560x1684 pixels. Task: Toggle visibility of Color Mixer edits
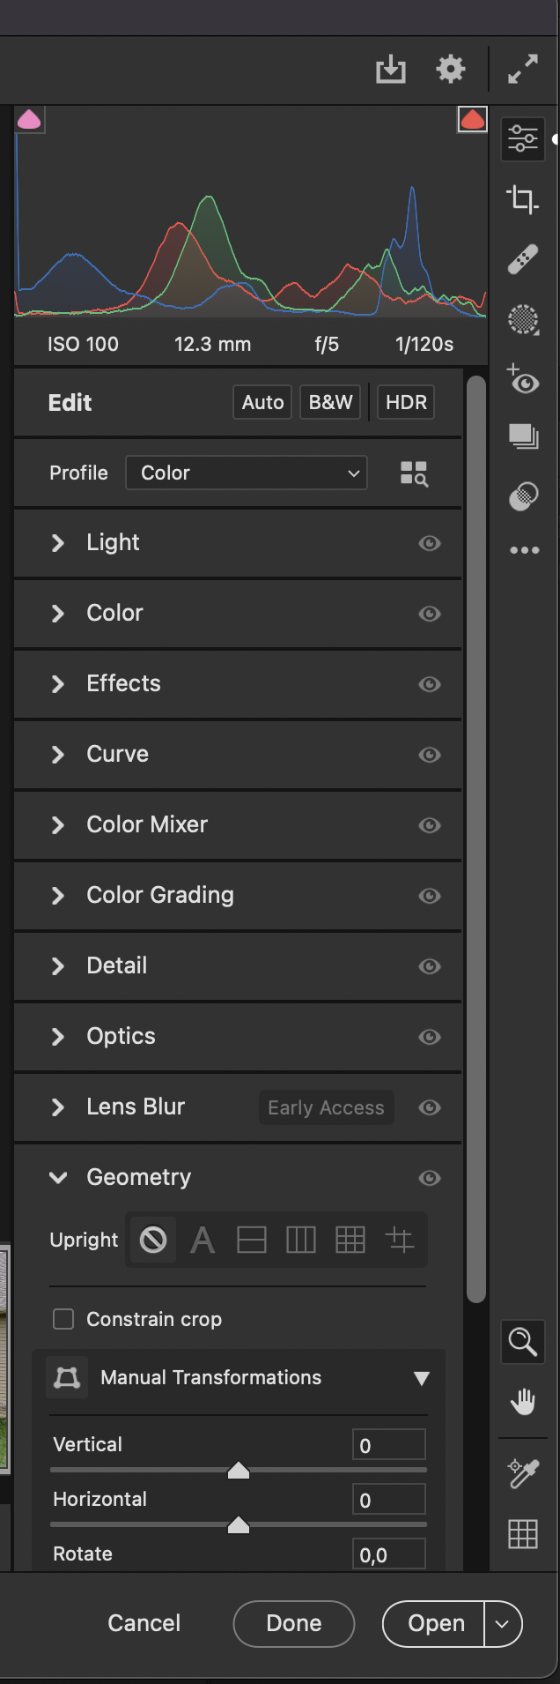click(x=430, y=825)
